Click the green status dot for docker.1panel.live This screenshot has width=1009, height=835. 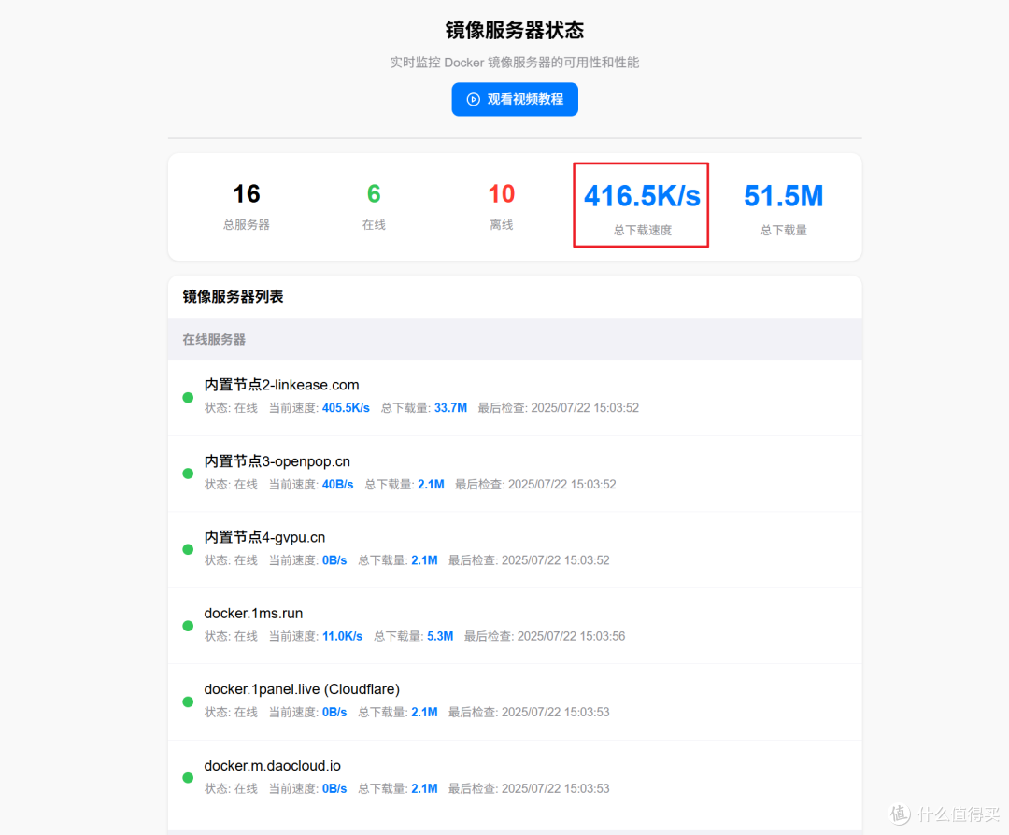tap(188, 701)
